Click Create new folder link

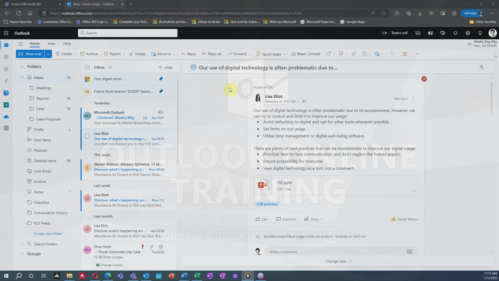[x=48, y=234]
